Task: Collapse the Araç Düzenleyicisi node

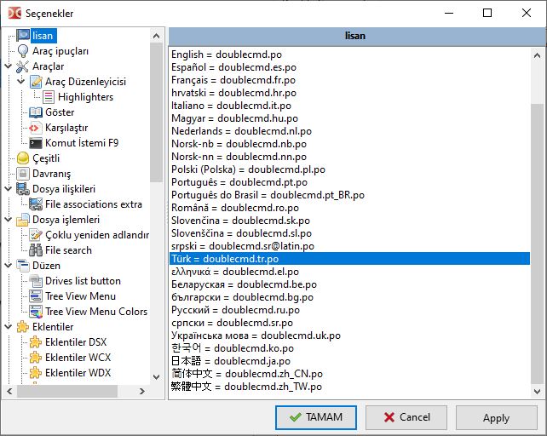Action: pos(21,81)
